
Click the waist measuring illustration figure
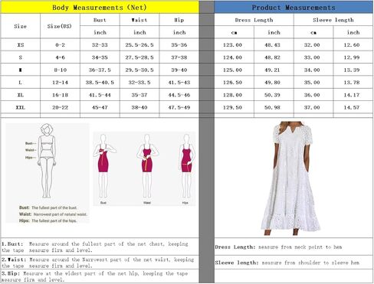(x=147, y=166)
